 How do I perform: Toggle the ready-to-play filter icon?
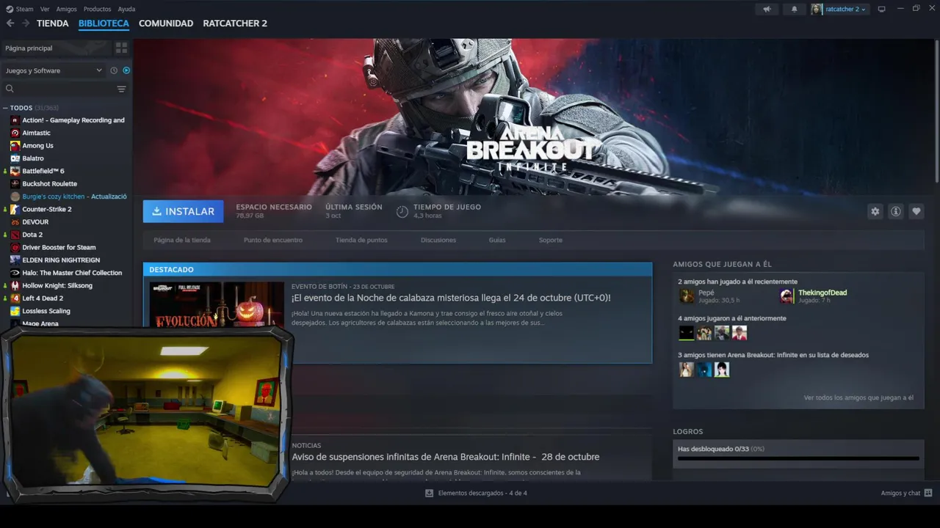tap(126, 70)
